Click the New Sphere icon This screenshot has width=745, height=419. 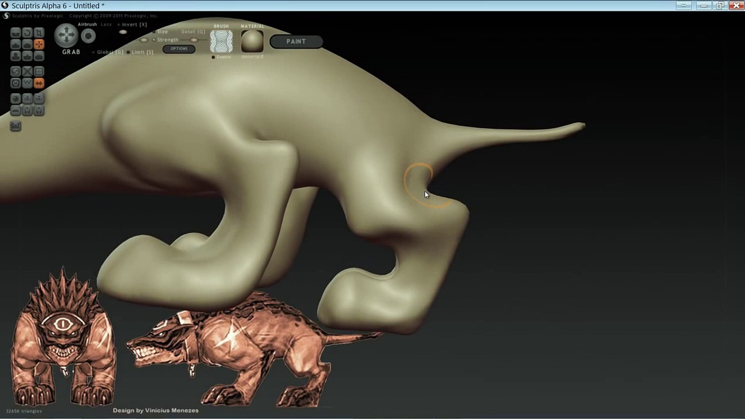click(x=16, y=99)
